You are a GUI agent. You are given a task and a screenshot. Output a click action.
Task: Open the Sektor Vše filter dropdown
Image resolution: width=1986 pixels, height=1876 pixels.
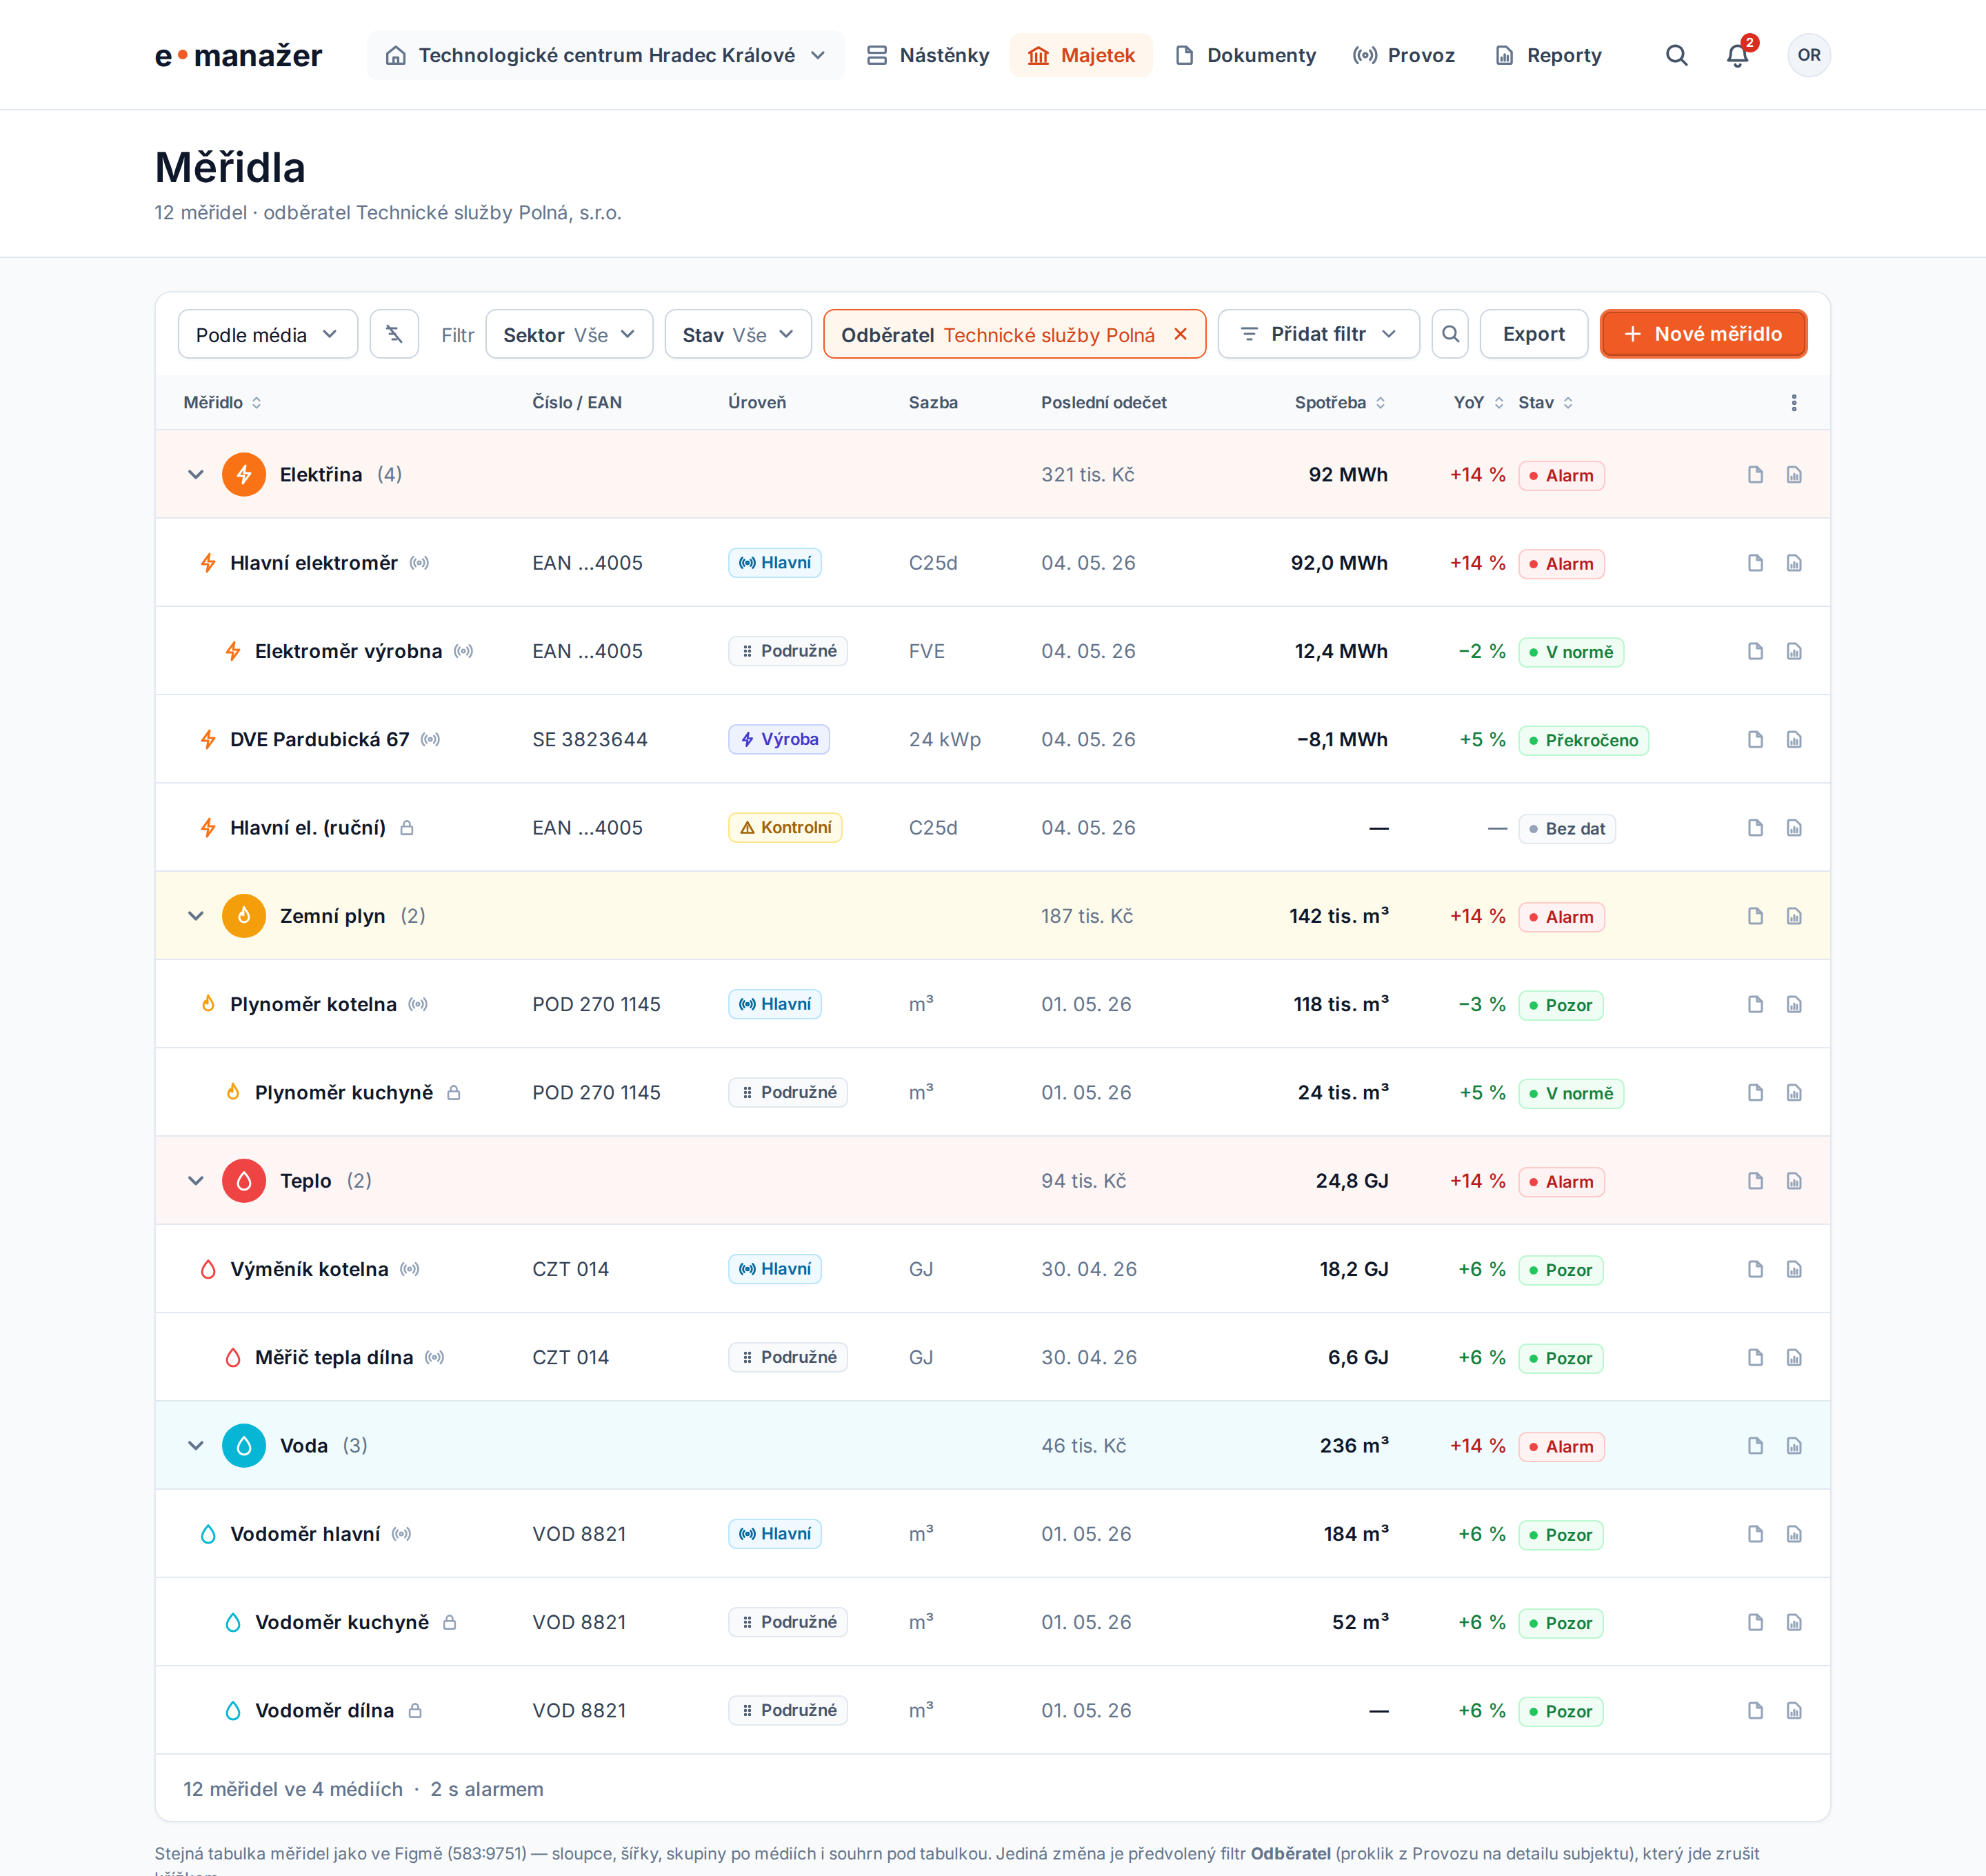point(569,334)
